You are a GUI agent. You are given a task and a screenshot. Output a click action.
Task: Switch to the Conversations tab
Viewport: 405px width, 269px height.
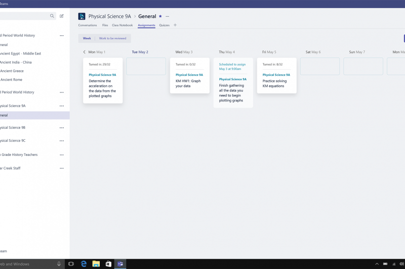tap(88, 25)
